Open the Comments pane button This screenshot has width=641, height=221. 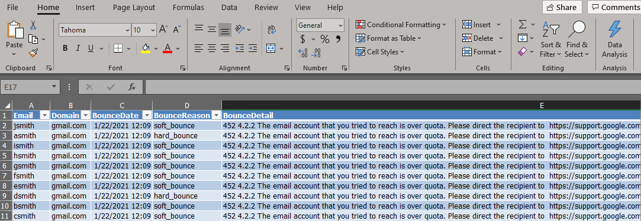(x=614, y=7)
